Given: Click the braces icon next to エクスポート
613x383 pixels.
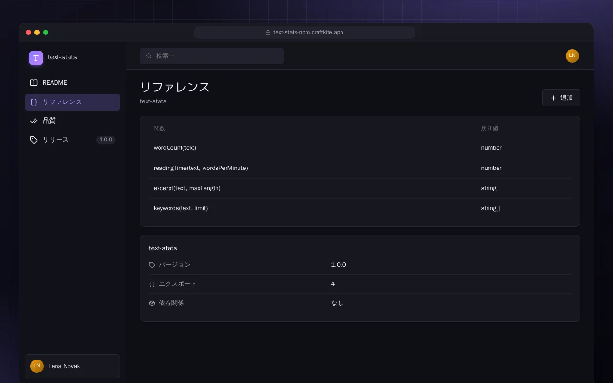Looking at the screenshot, I should (152, 284).
